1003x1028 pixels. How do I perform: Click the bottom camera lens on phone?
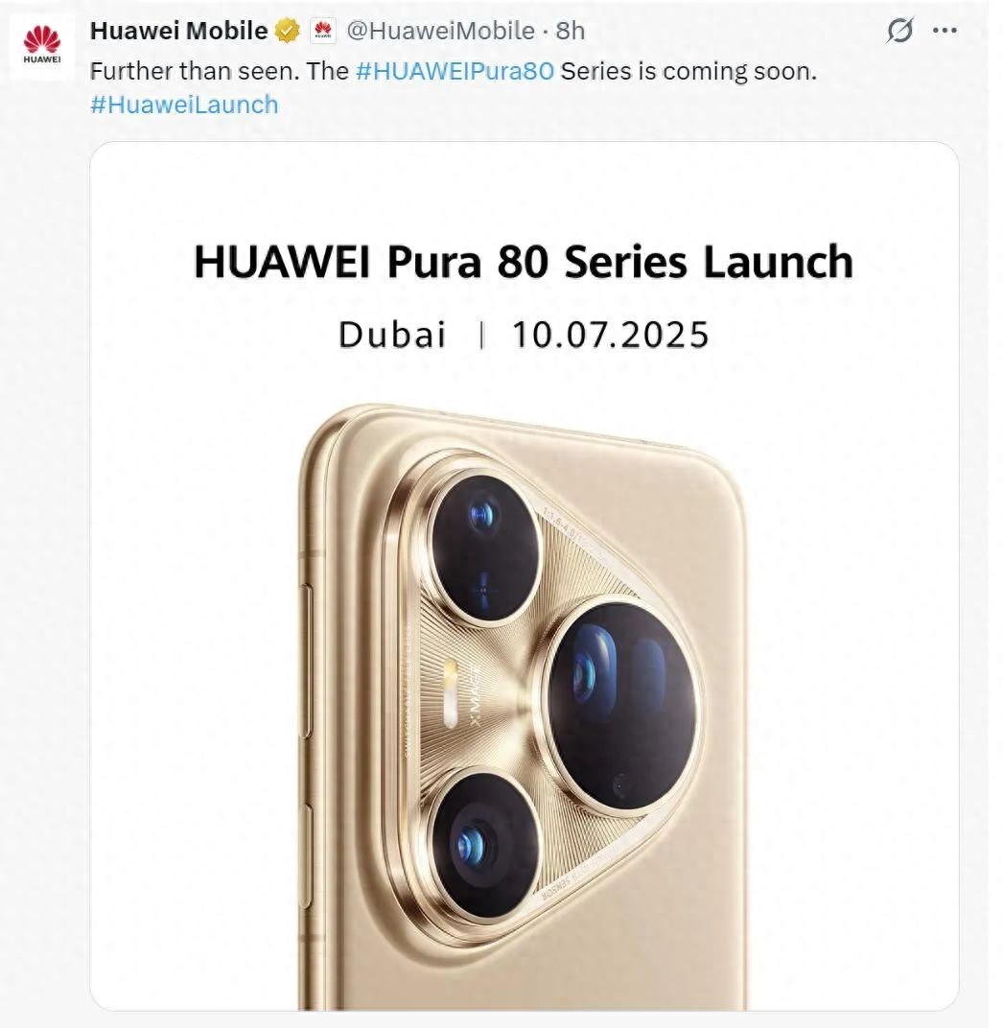coord(484,845)
